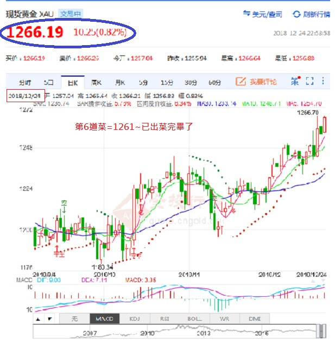
Task: Click the MA30 moving average label
Action: 217,104
